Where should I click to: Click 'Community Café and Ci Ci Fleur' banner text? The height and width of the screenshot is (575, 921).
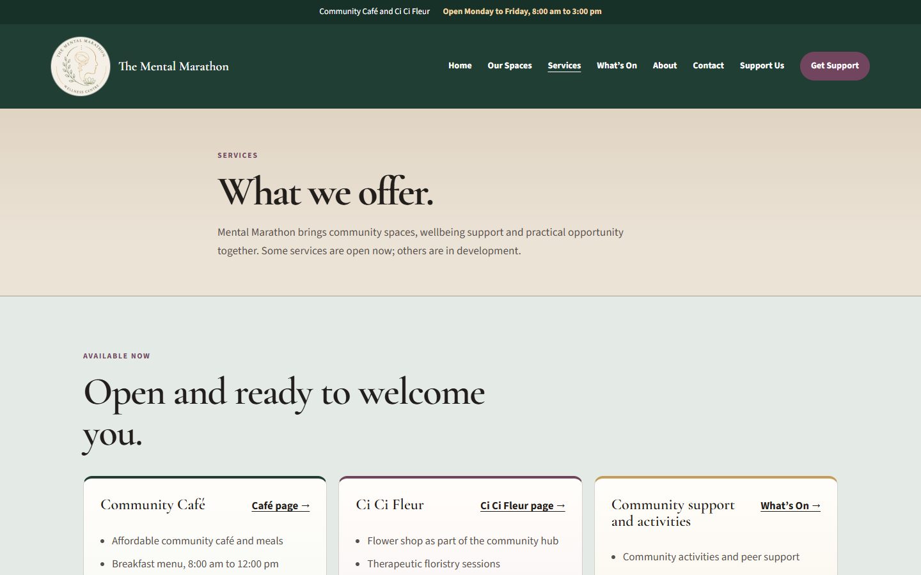click(375, 11)
